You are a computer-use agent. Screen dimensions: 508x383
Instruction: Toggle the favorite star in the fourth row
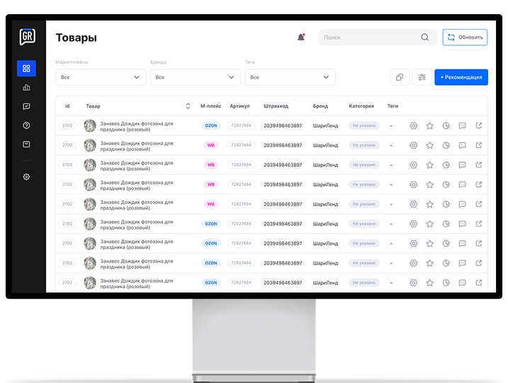tap(429, 185)
